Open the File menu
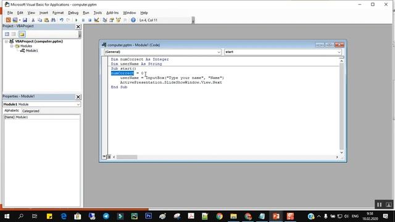Screen dimensions: 395x222 pyautogui.click(x=10, y=12)
